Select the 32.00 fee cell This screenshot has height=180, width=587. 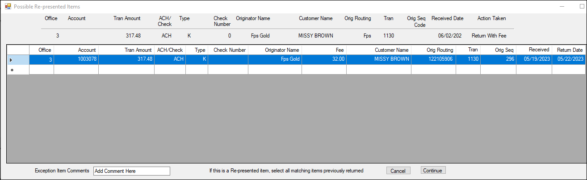click(324, 59)
